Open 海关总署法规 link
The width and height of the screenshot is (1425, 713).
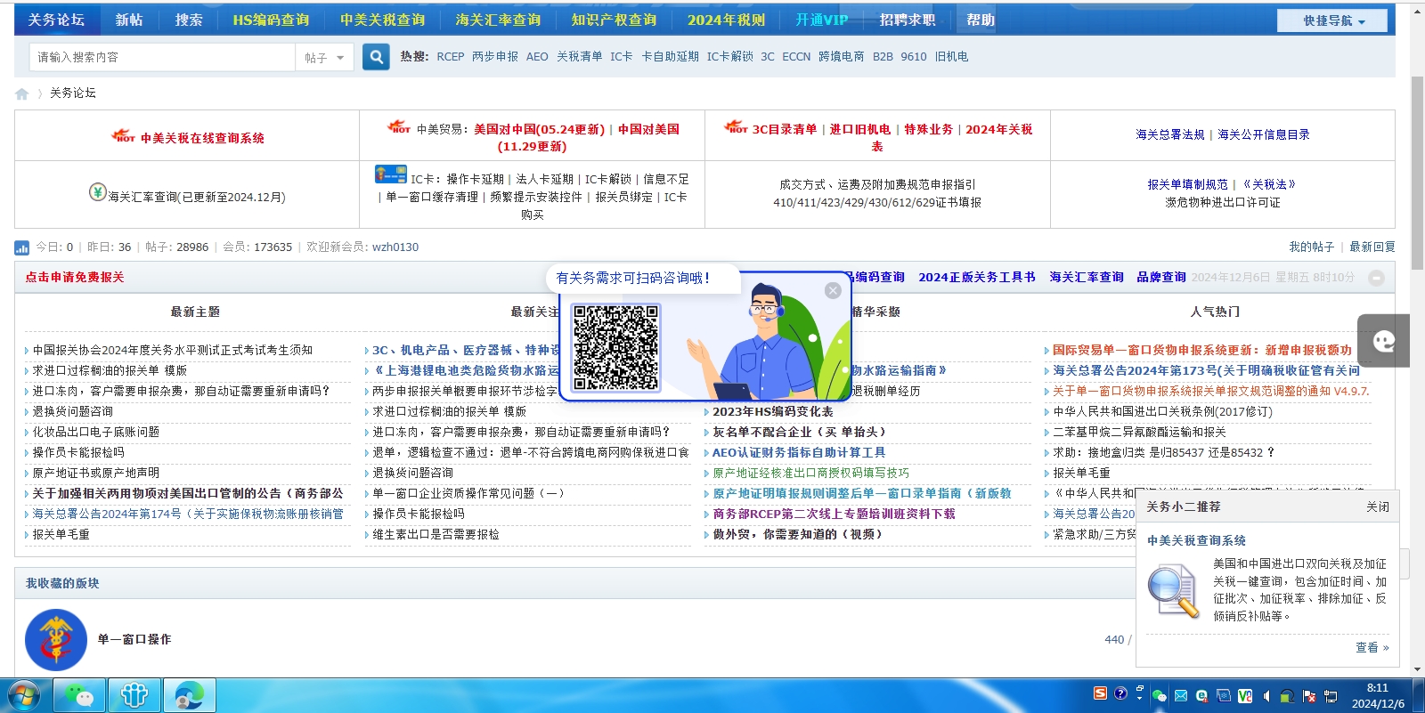pyautogui.click(x=1169, y=134)
